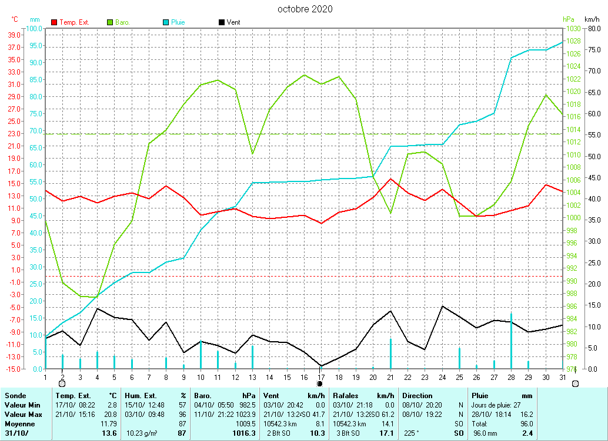Click the full moon icon under day 31
Viewport: 608px width, 441px height.
(575, 383)
